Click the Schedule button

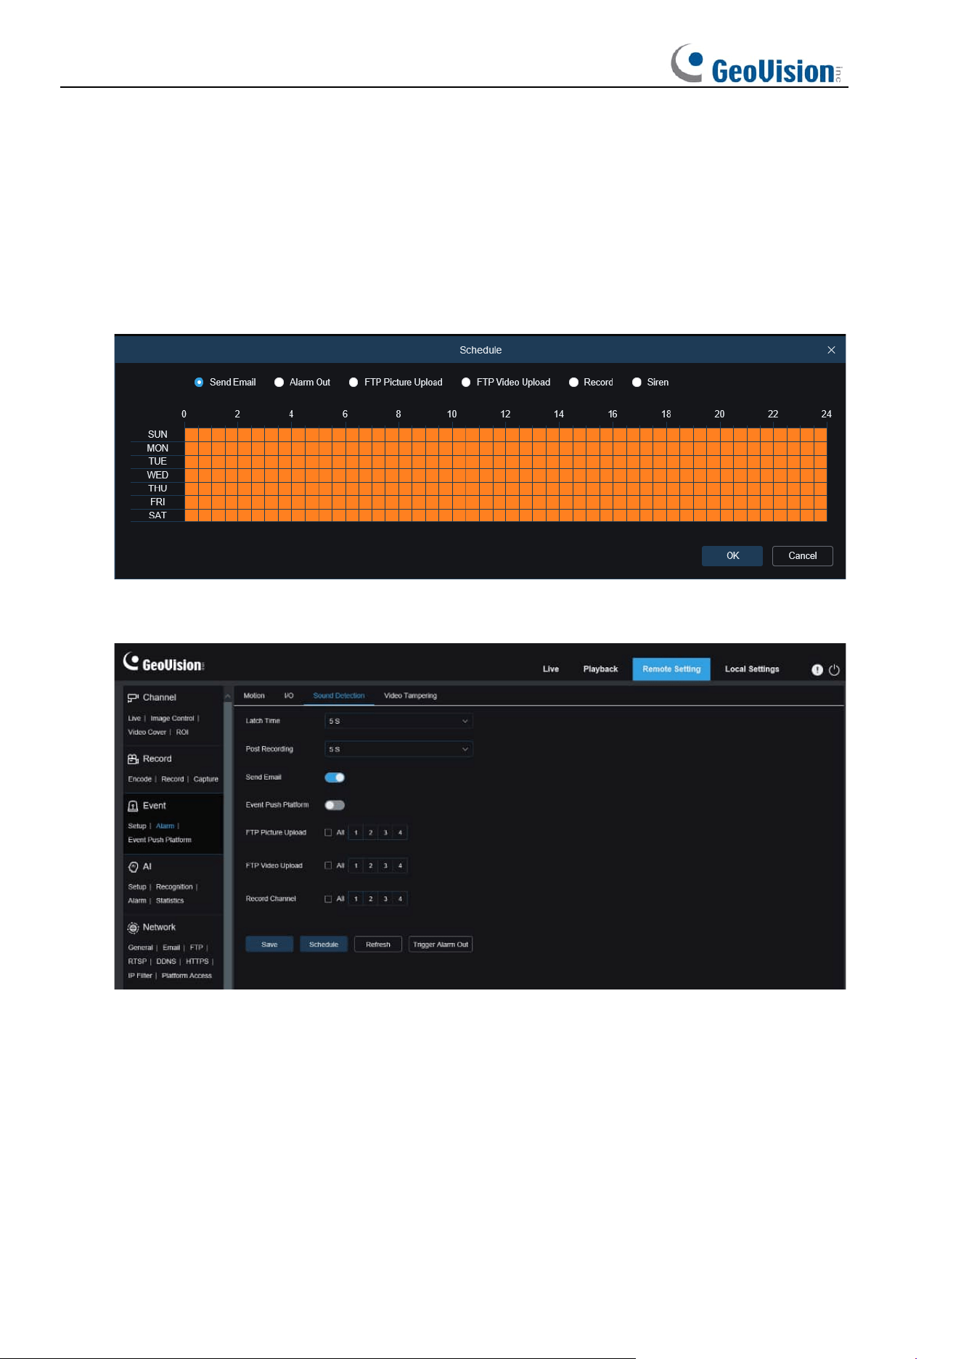[x=324, y=944]
